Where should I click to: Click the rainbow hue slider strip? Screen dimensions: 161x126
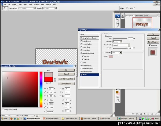[x=41, y=89]
